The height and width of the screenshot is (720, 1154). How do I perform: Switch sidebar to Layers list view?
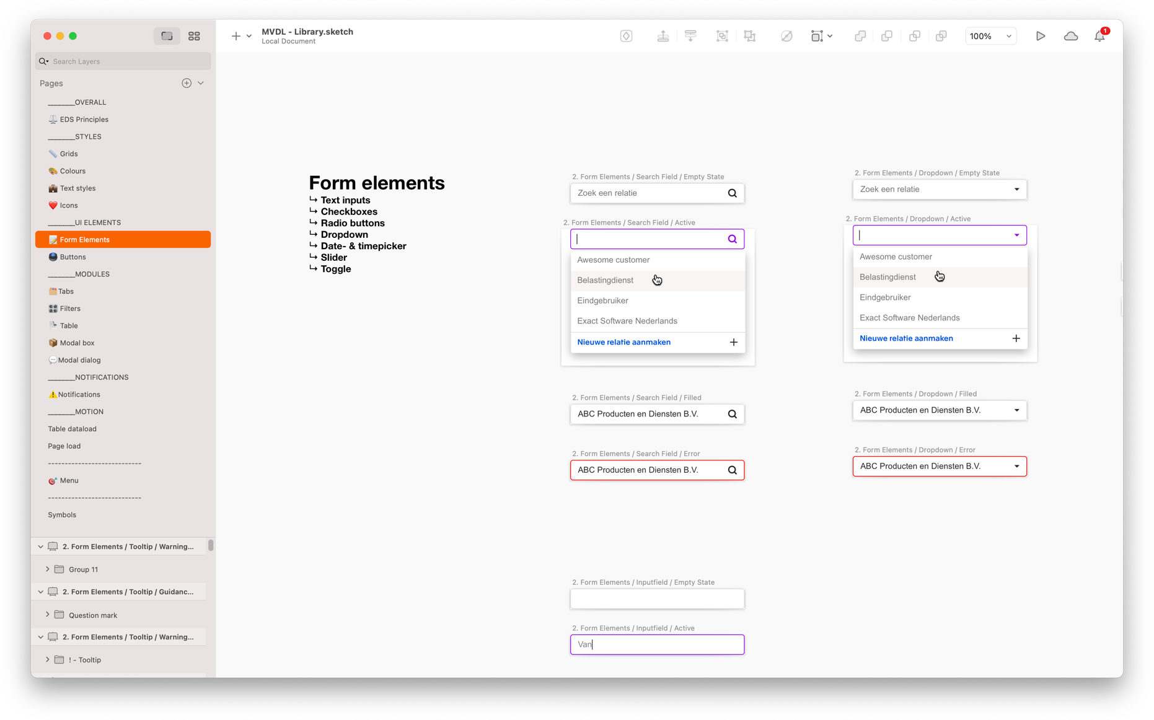[x=167, y=36]
